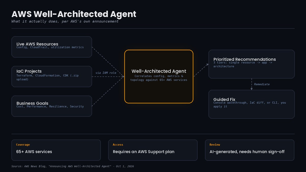Click the "Remediate" arrow label
Screen dimensions: 306x172
click(x=262, y=84)
